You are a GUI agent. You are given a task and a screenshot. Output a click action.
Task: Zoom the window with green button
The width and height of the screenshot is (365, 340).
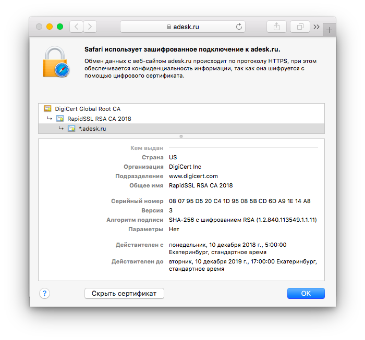click(x=60, y=27)
